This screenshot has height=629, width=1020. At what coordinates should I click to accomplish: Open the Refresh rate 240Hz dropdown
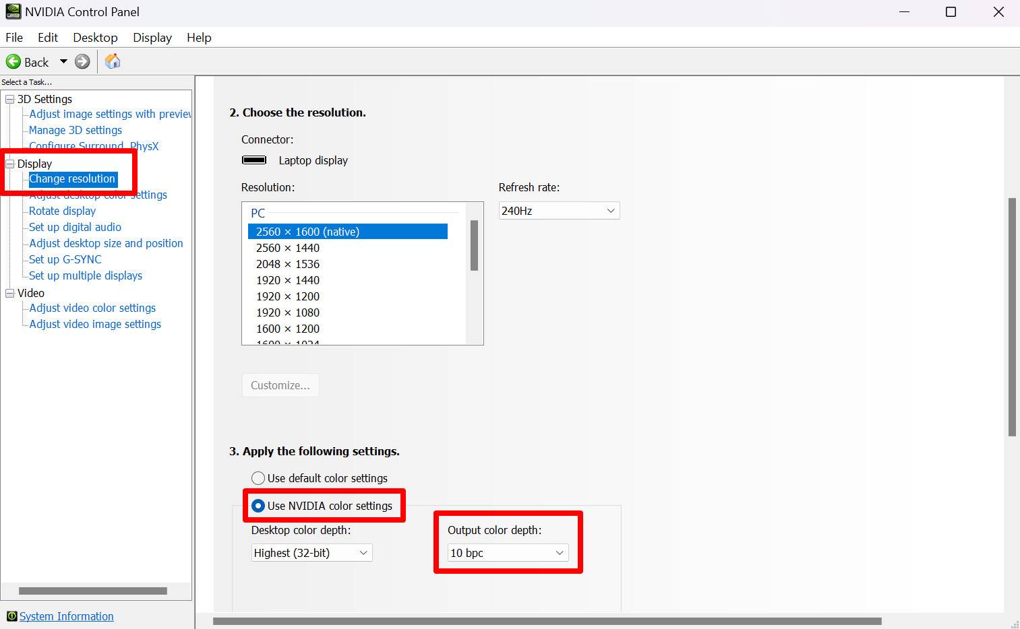[559, 211]
